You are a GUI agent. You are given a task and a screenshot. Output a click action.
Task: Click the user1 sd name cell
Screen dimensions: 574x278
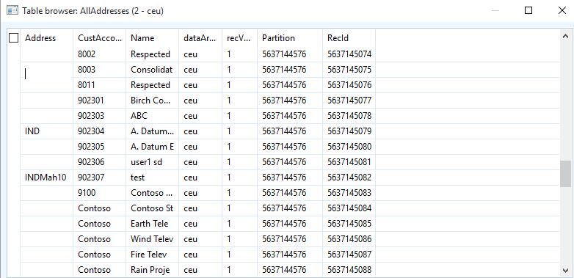[152, 162]
